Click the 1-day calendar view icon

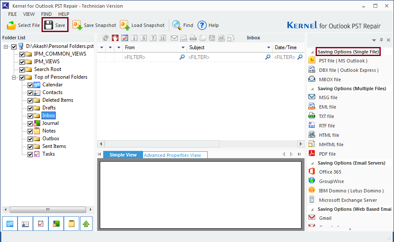point(134,38)
